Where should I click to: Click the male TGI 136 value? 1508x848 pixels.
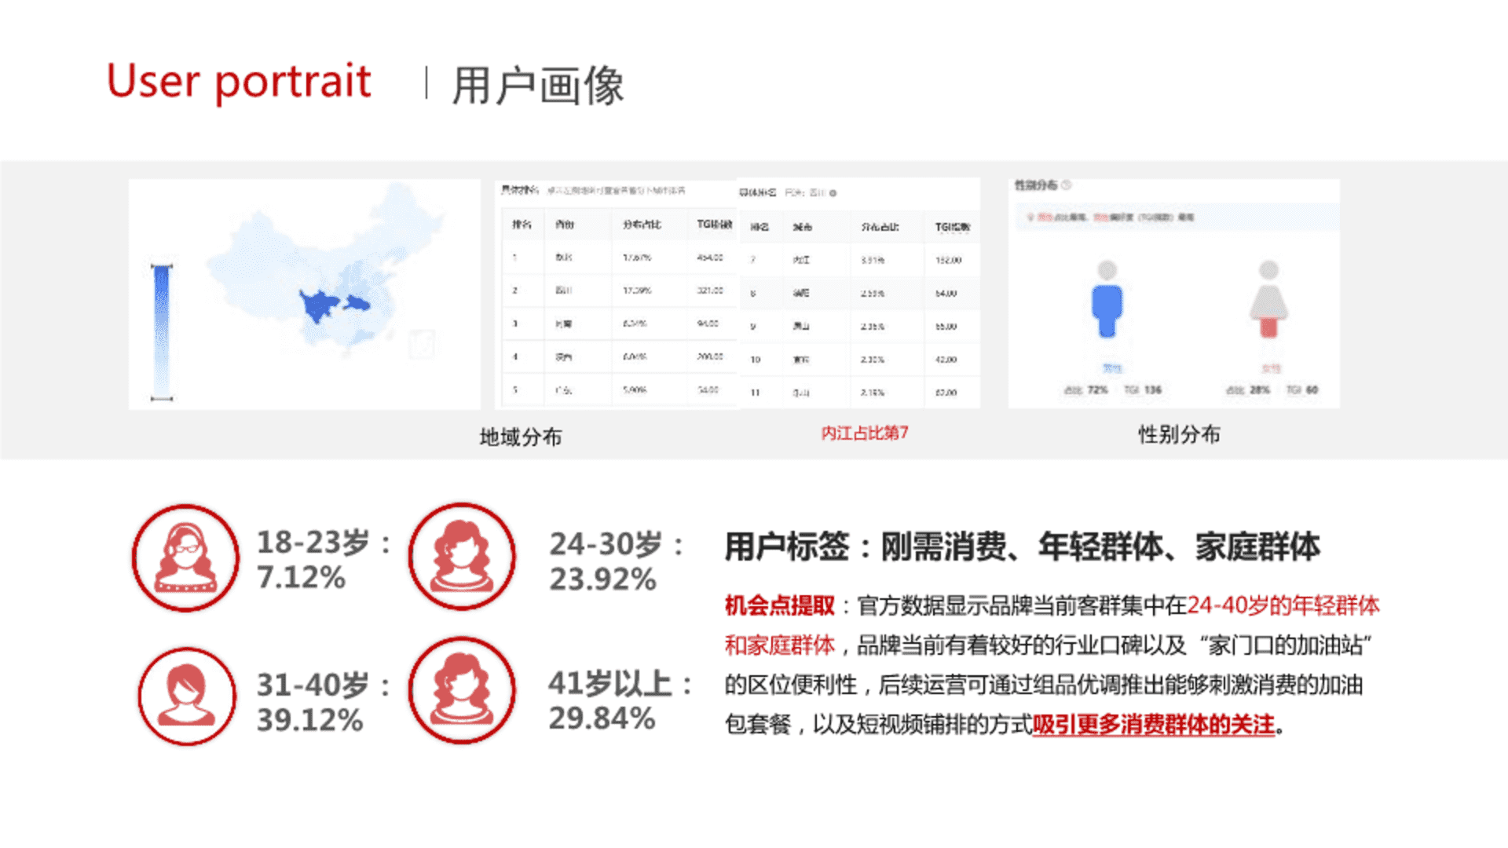coord(1152,390)
